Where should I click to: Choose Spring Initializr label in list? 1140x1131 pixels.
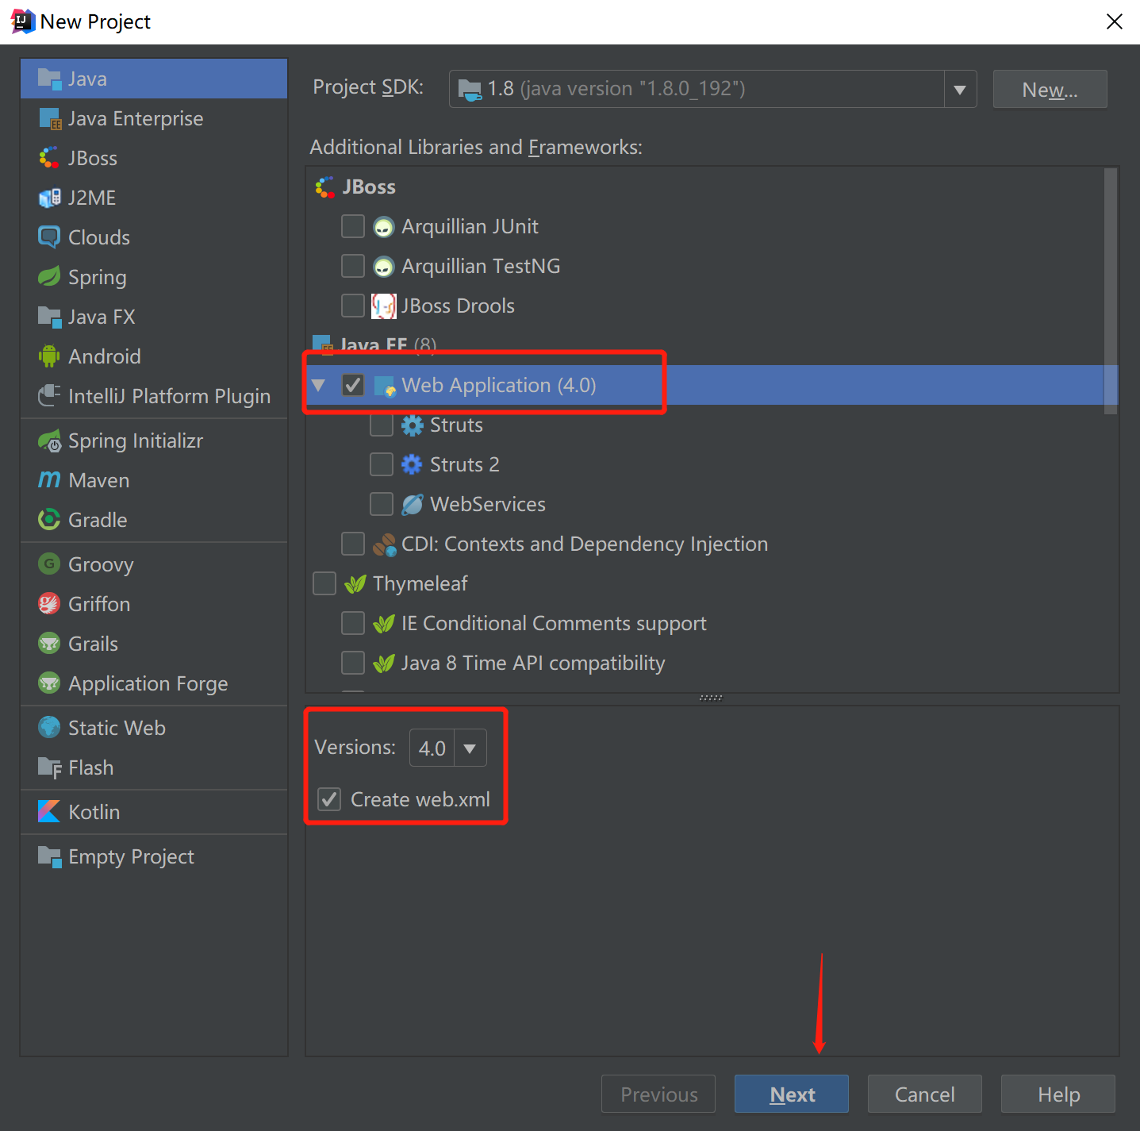click(136, 440)
